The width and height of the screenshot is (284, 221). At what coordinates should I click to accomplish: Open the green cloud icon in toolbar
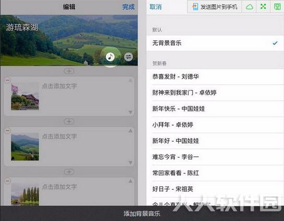tap(250, 7)
